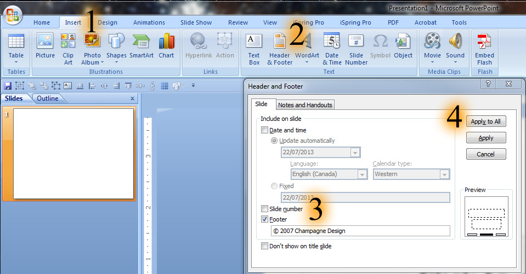Open the Movie dropdown menu
This screenshot has height=274, width=526.
point(432,62)
